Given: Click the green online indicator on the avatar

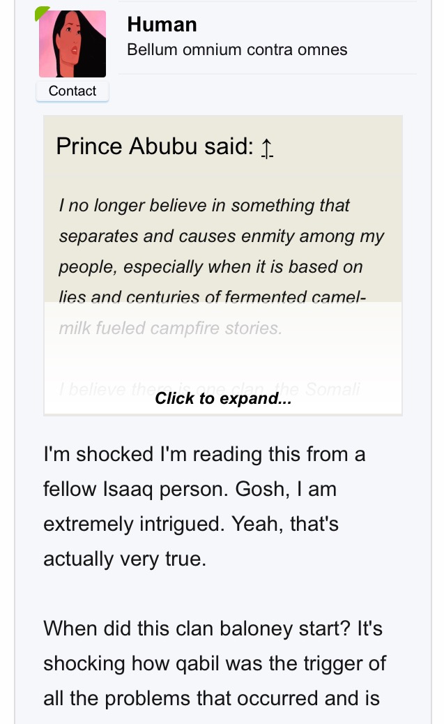Looking at the screenshot, I should click(41, 13).
